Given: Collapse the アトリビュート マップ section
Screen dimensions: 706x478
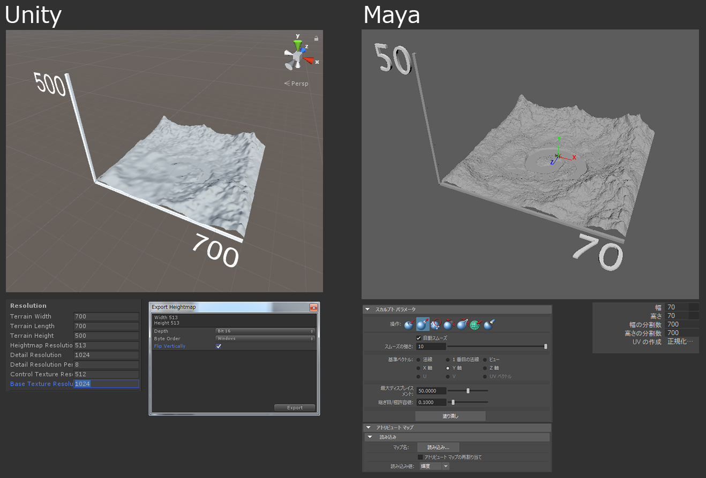Looking at the screenshot, I should click(x=367, y=427).
